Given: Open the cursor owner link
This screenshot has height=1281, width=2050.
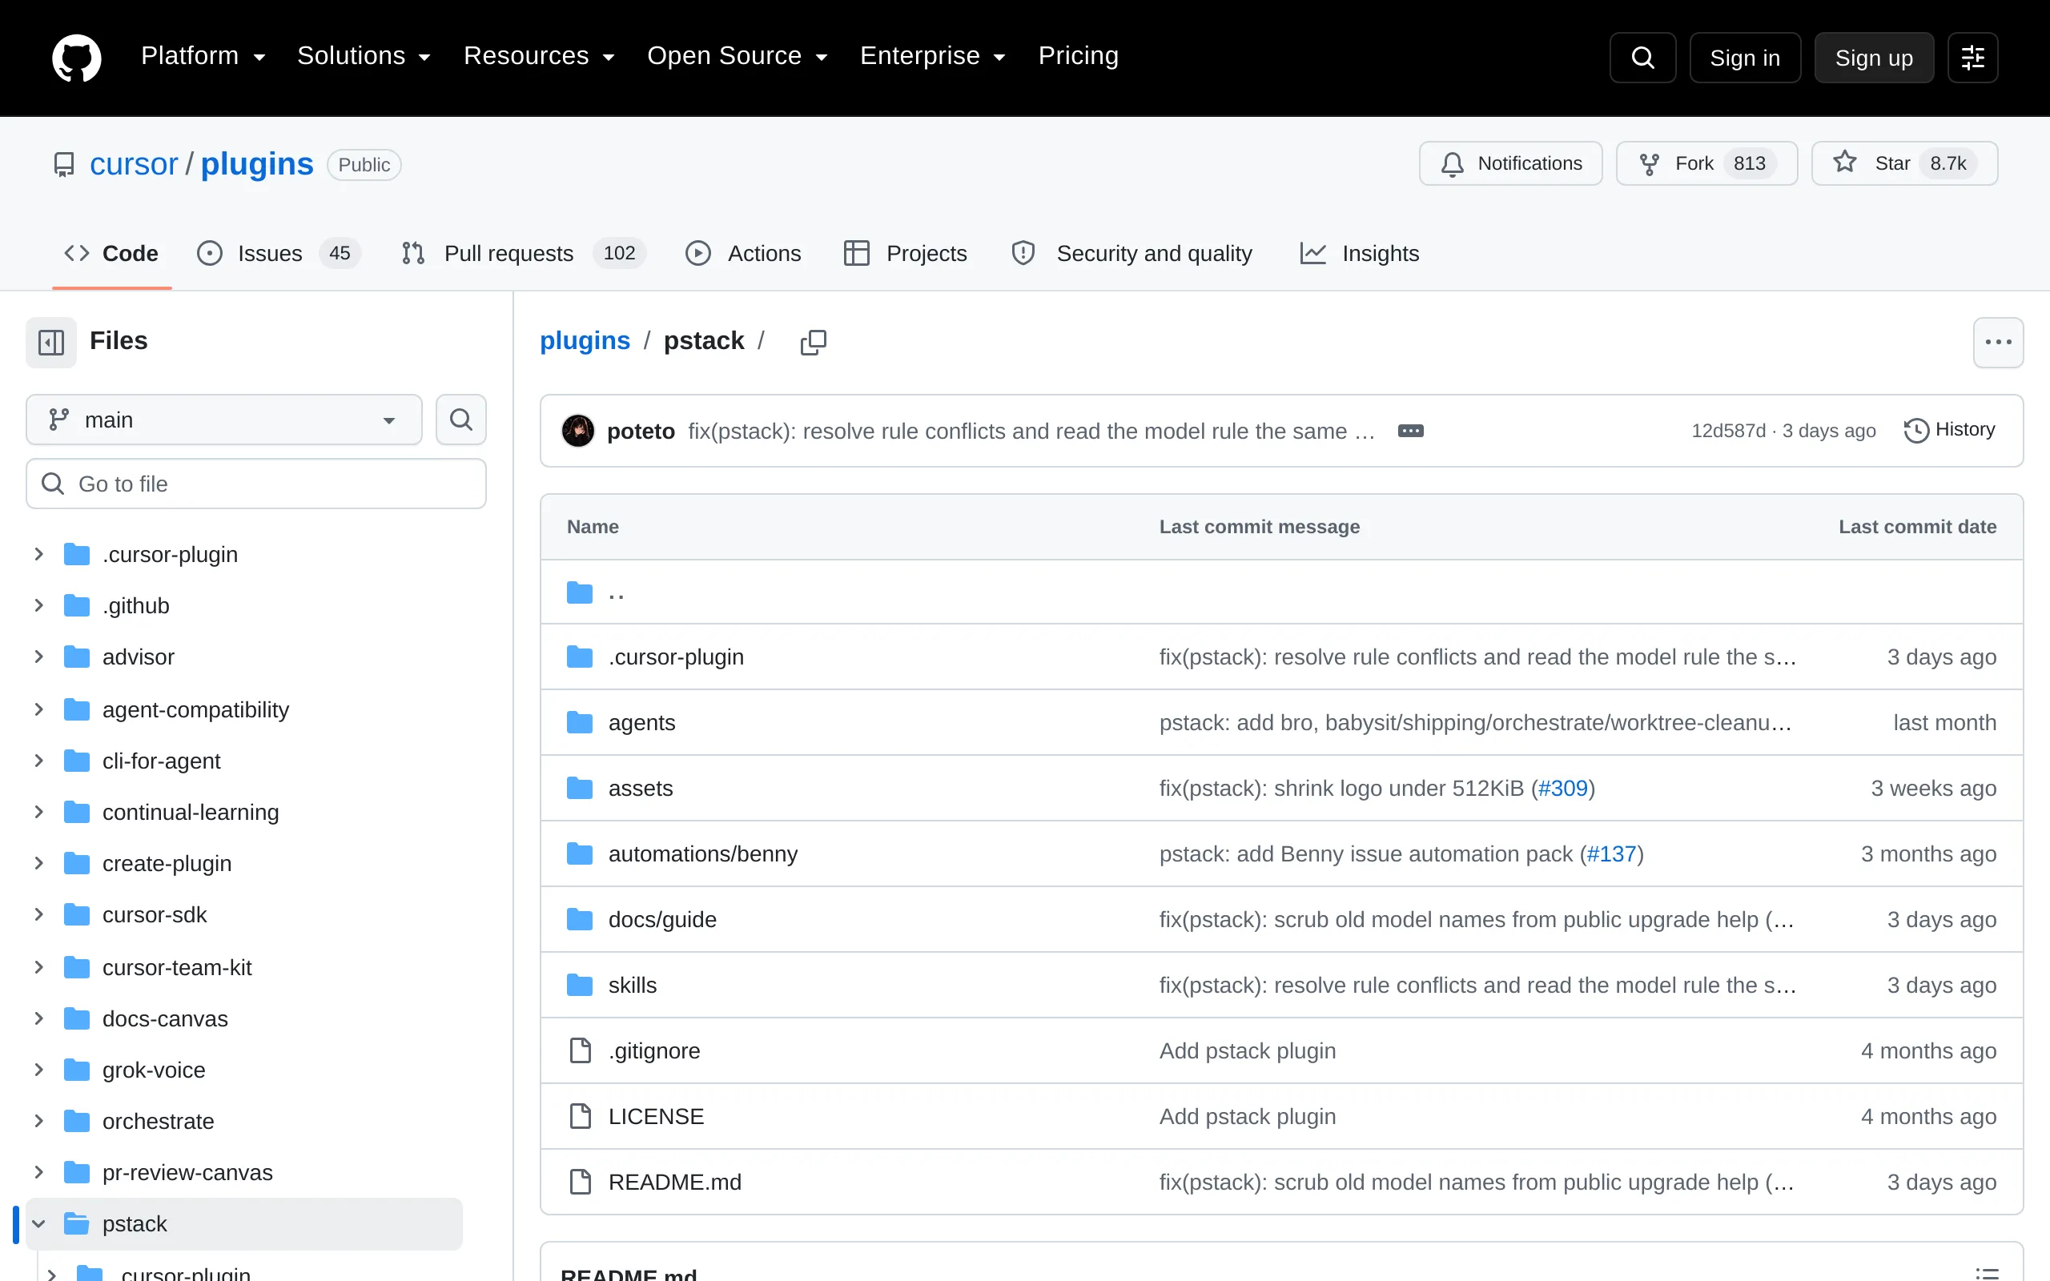Looking at the screenshot, I should [134, 164].
